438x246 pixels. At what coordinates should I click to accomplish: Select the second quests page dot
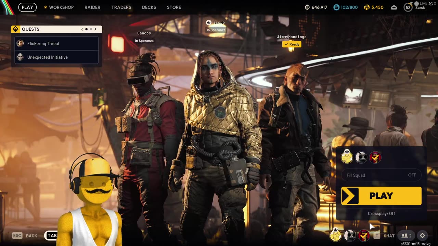point(91,29)
